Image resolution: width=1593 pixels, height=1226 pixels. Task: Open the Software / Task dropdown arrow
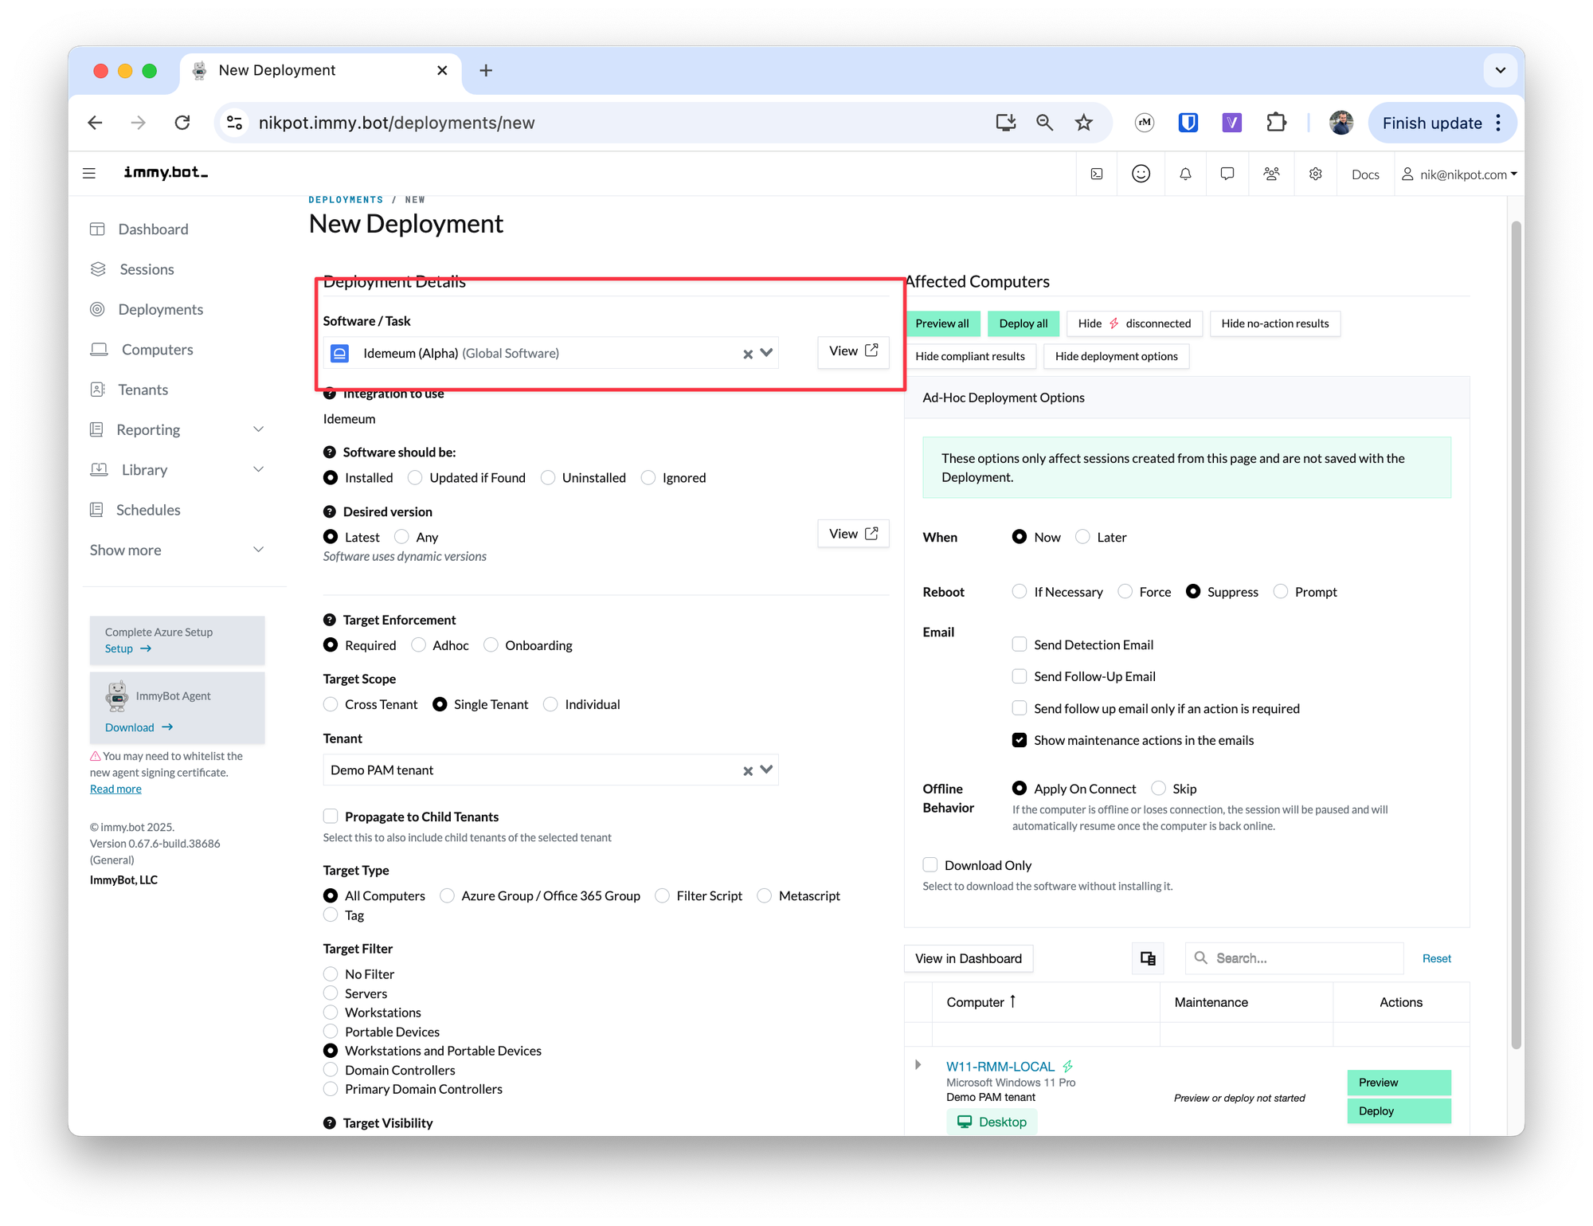766,353
